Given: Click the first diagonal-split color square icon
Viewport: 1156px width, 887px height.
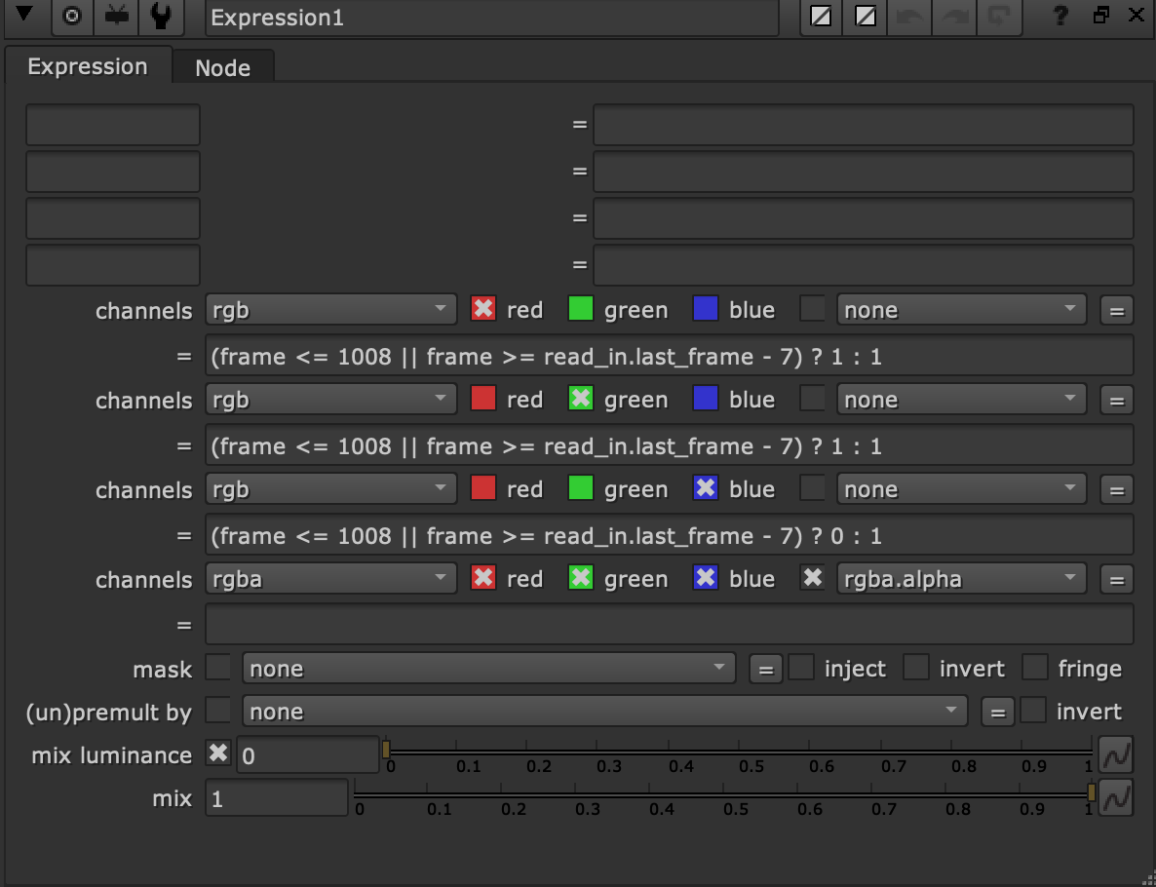Looking at the screenshot, I should point(821,17).
